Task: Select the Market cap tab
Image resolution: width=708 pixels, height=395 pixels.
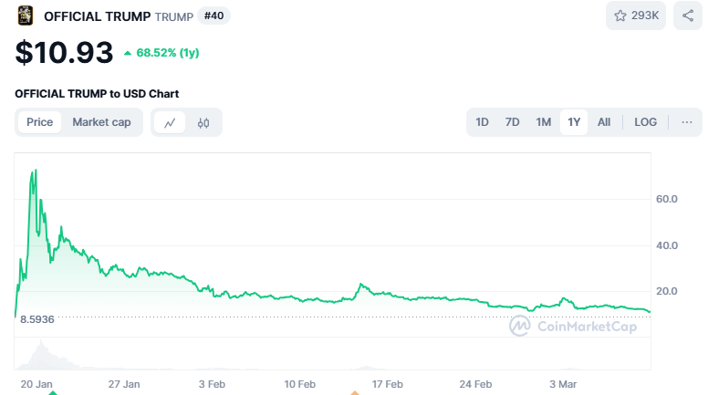Action: (101, 122)
